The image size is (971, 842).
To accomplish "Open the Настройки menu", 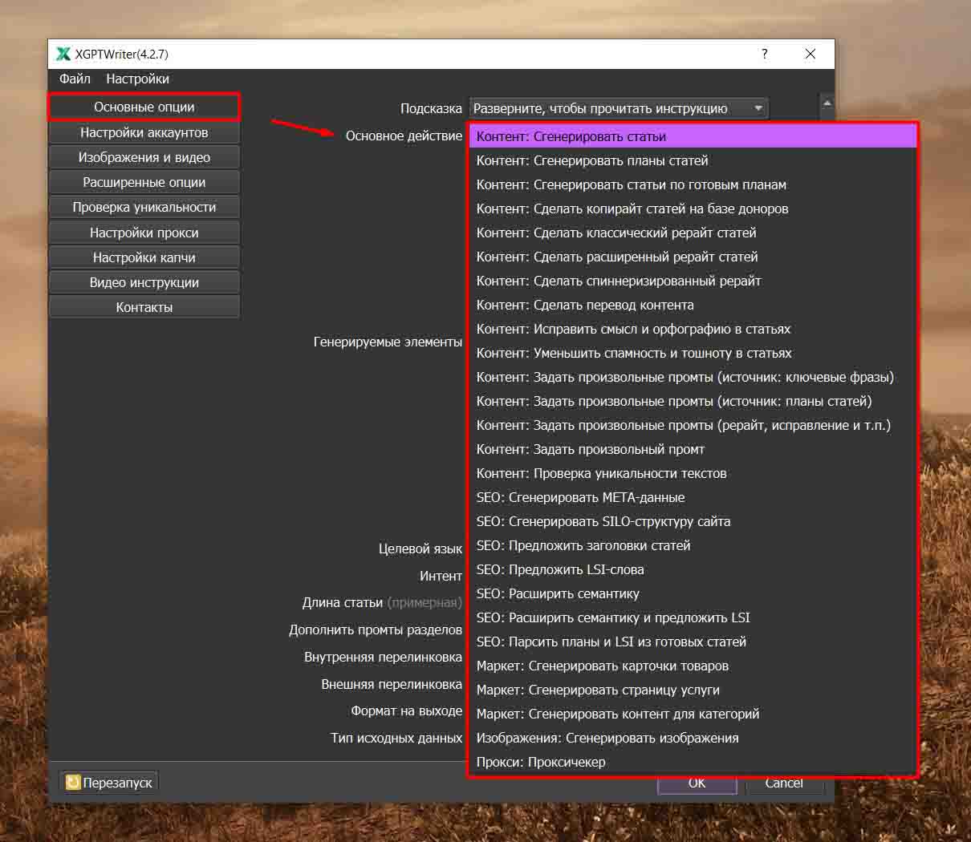I will coord(137,79).
